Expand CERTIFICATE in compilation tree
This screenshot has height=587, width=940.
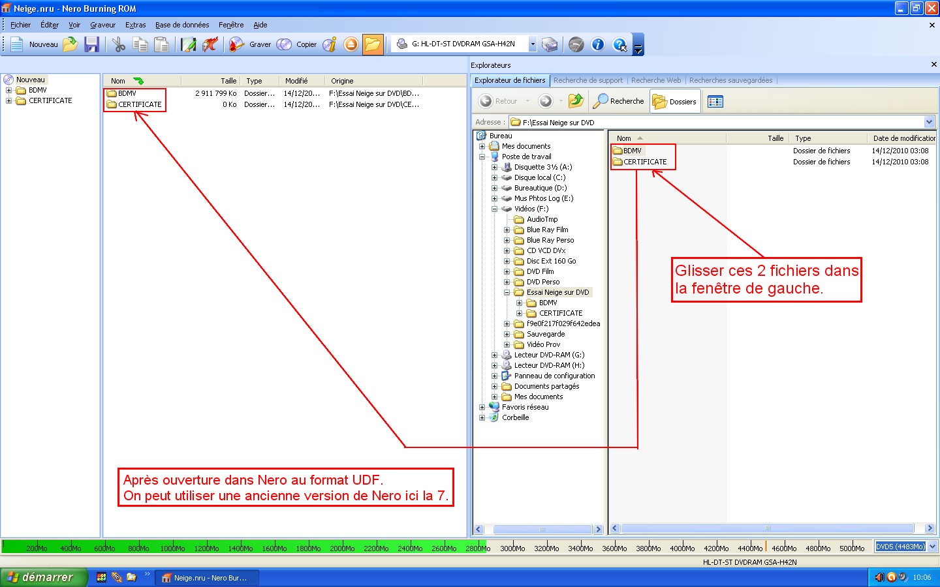9,101
